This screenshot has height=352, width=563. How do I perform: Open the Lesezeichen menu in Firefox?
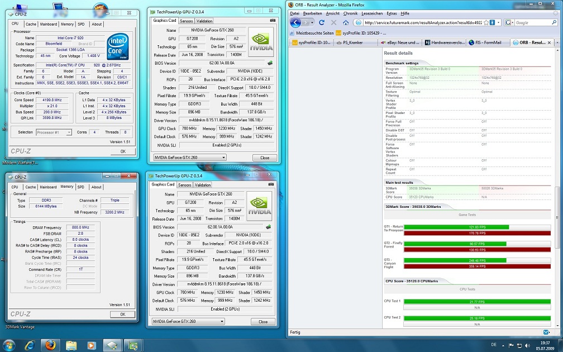click(371, 13)
